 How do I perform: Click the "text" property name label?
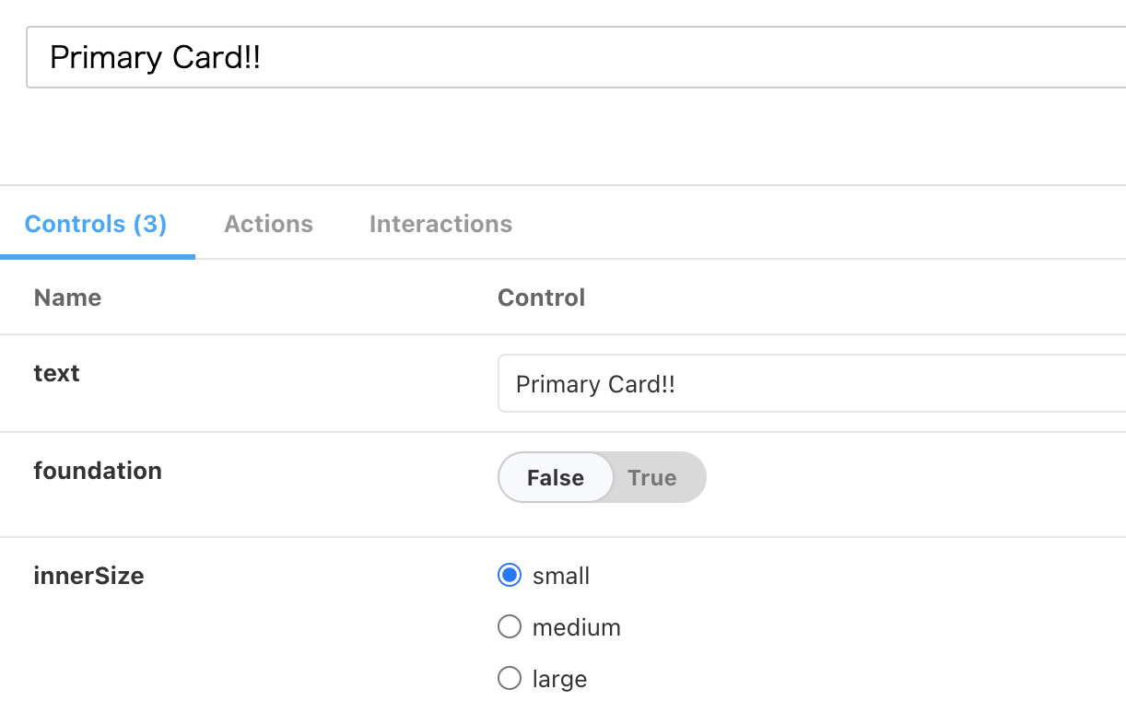(56, 373)
